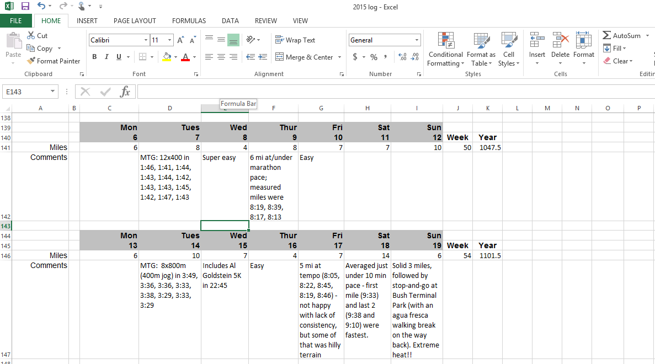Toggle Wrap Text for selected cell

tap(295, 40)
